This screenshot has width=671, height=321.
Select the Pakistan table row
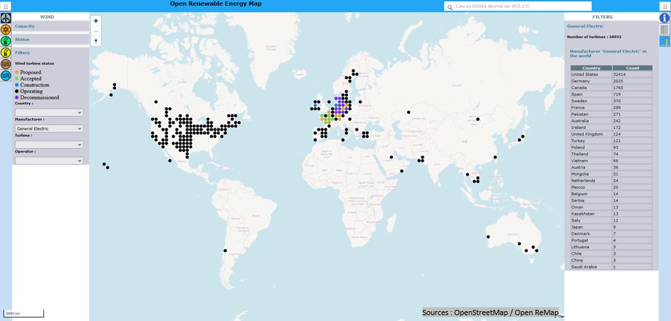coord(611,114)
